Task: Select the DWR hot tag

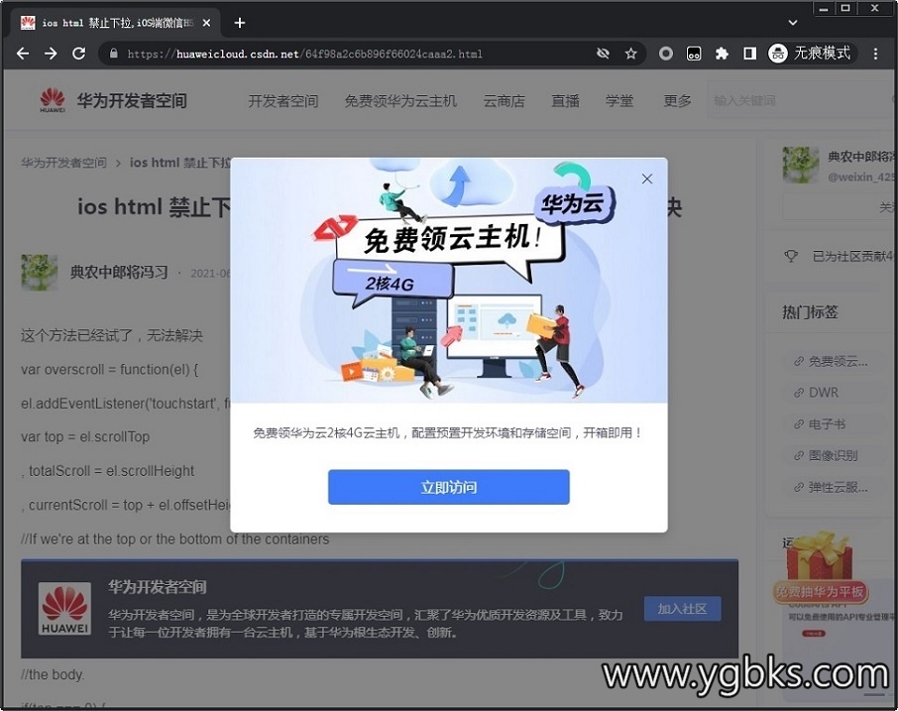Action: [816, 393]
